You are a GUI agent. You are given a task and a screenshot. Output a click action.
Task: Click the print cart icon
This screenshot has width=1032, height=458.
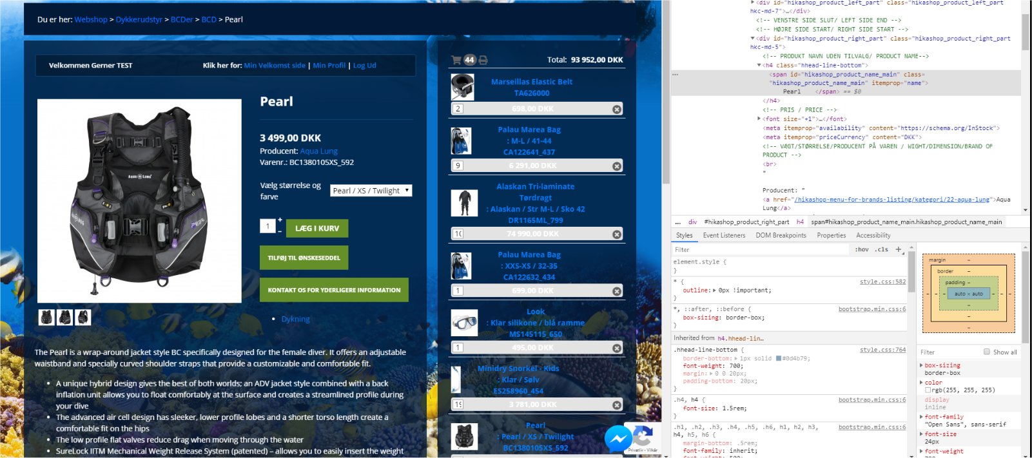point(483,60)
